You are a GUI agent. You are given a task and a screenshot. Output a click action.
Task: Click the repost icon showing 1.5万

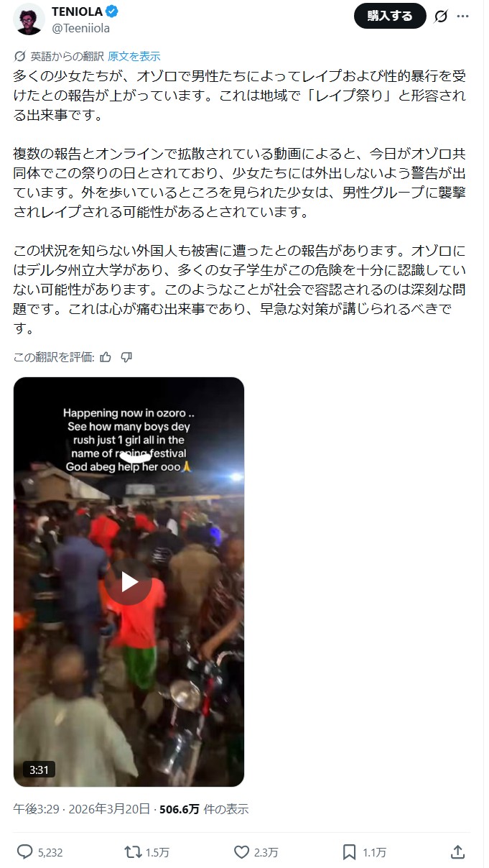[133, 852]
